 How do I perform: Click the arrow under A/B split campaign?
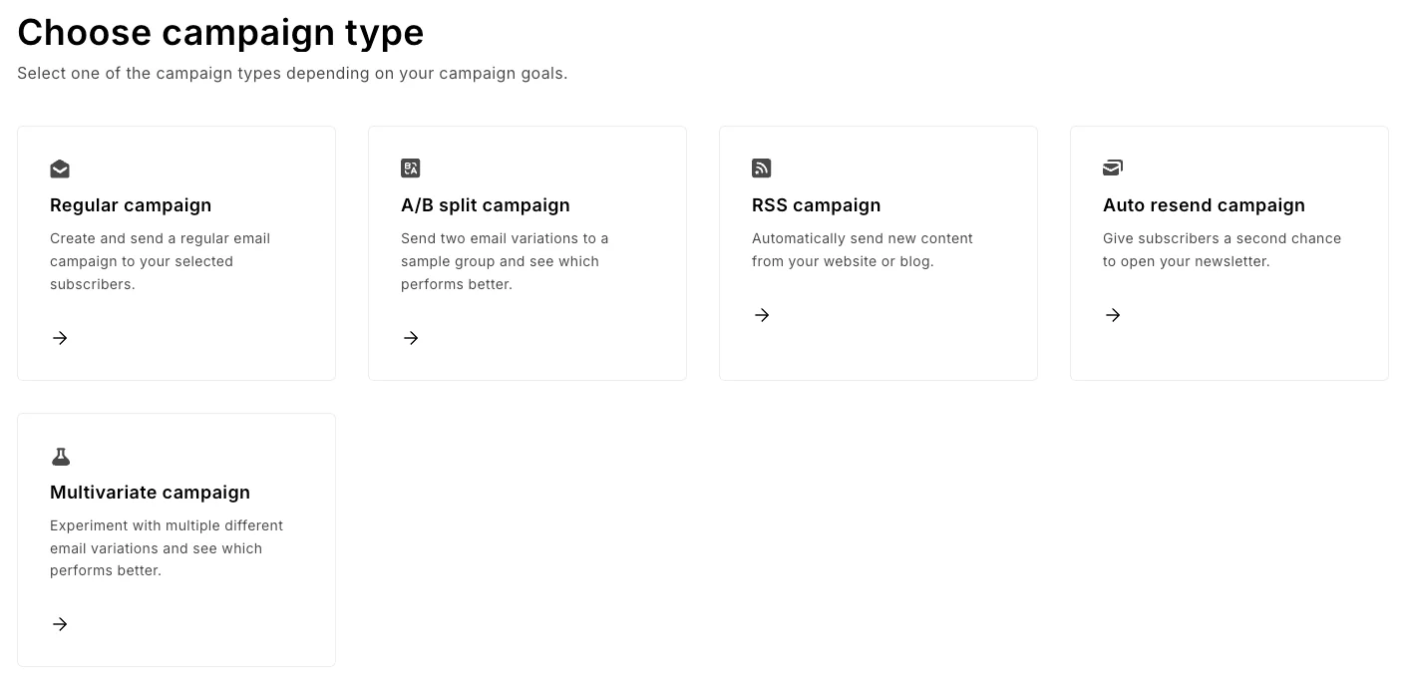click(411, 338)
